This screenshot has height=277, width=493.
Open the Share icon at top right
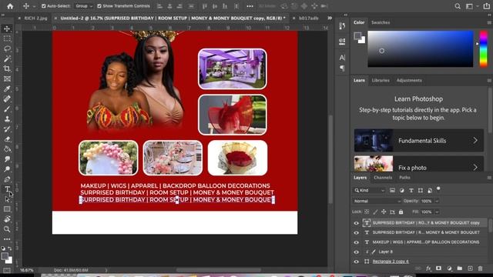[x=486, y=6]
